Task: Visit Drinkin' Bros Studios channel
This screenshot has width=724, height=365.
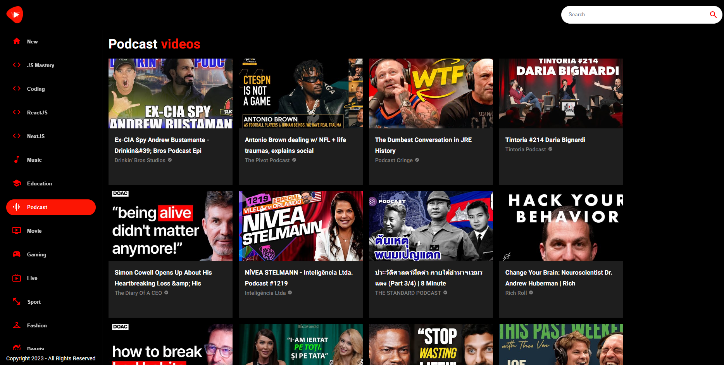Action: (140, 160)
